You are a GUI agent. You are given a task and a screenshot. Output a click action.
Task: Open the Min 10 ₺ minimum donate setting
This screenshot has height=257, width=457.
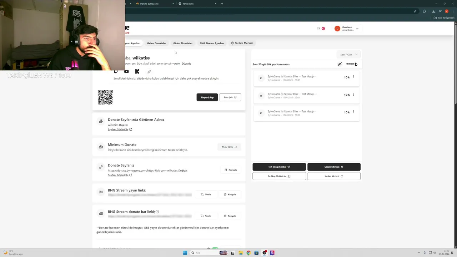point(229,147)
